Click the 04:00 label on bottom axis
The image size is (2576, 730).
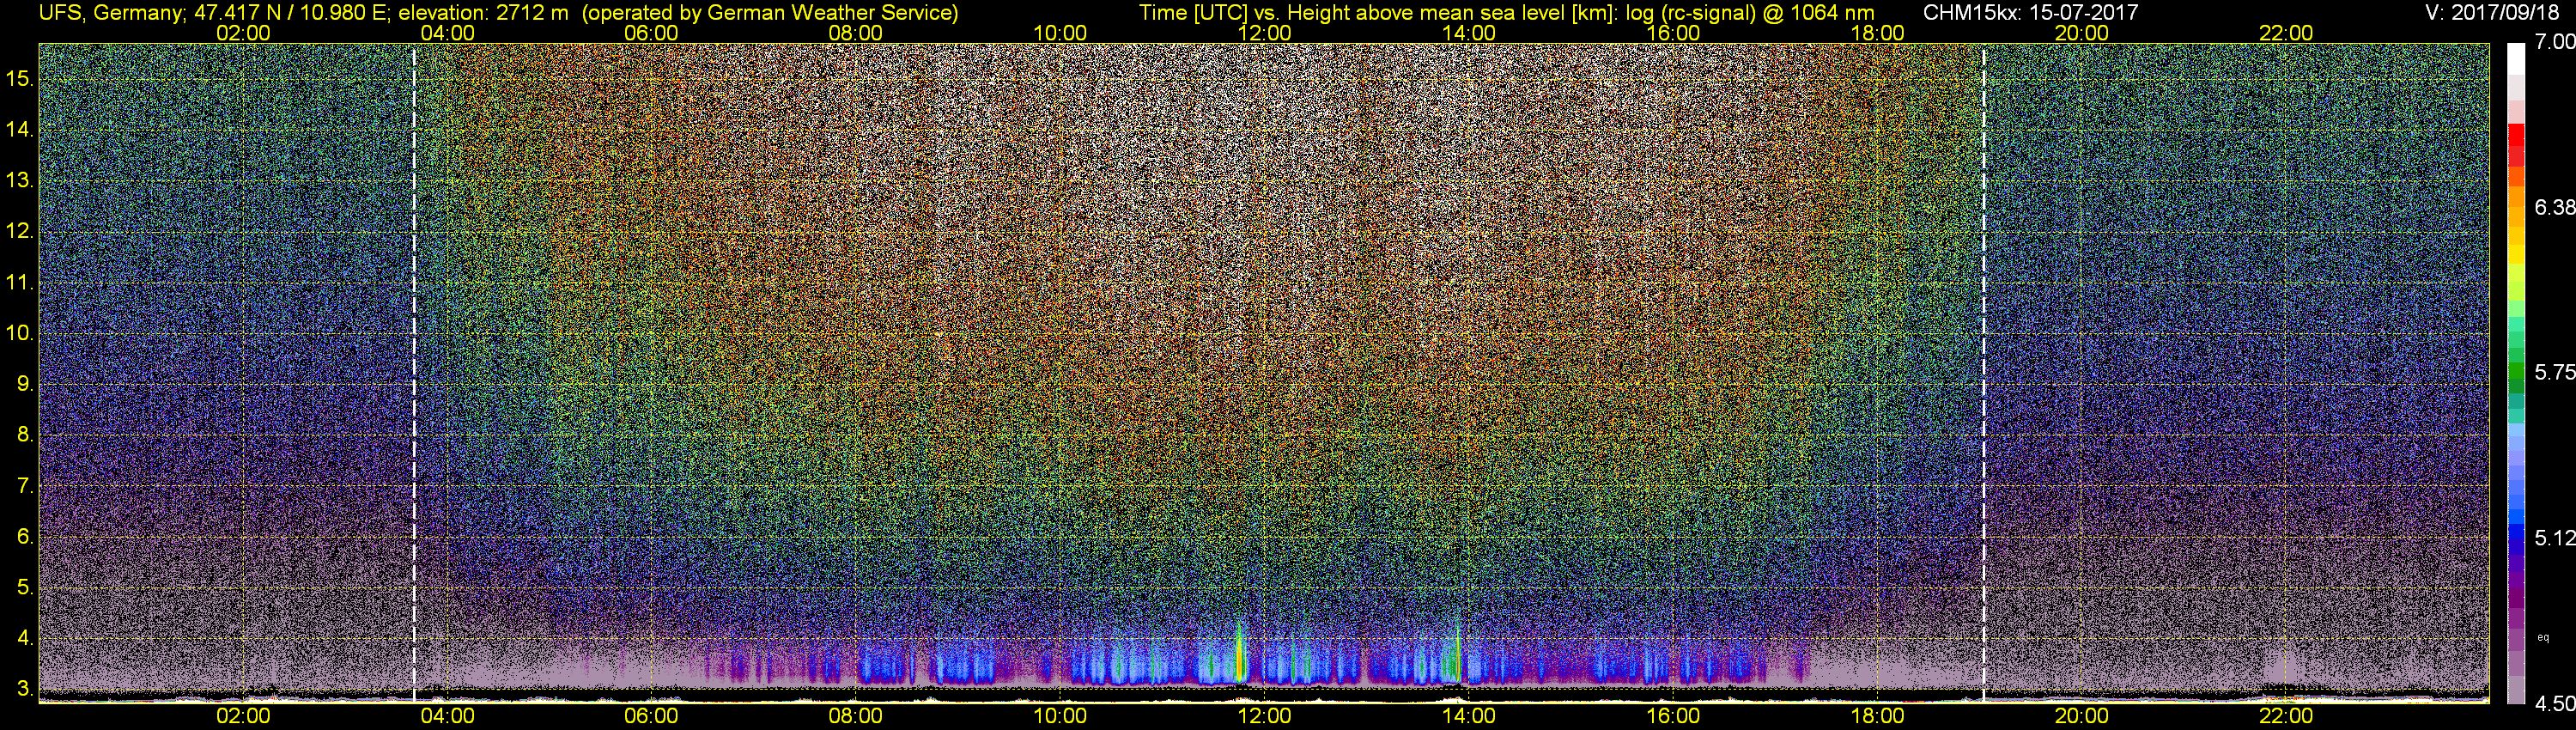click(x=447, y=716)
